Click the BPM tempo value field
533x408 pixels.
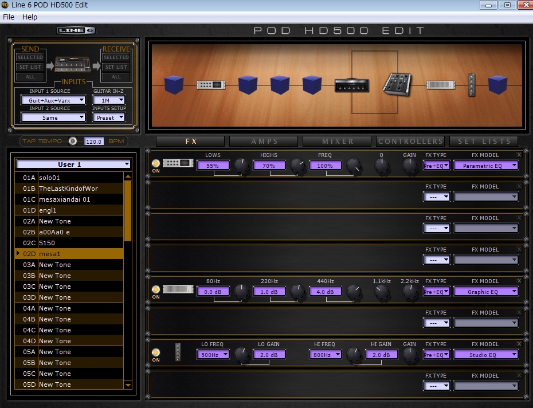pos(93,142)
